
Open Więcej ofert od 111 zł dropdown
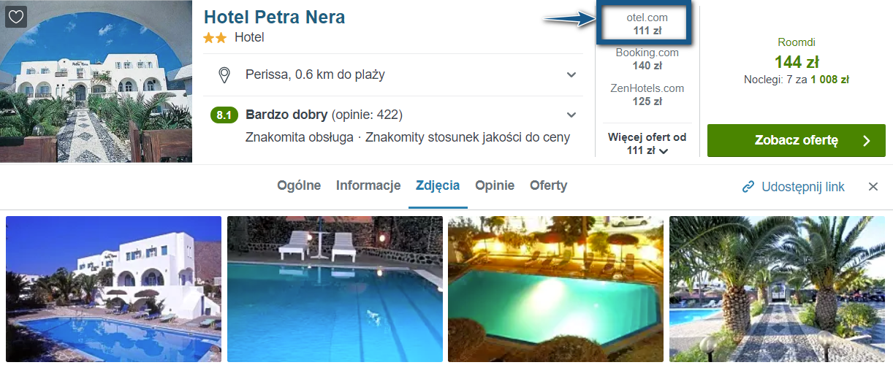pos(647,144)
